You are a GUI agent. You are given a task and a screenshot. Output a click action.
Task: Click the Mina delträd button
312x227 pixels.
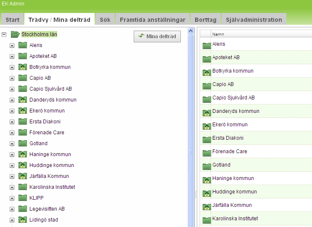pyautogui.click(x=157, y=37)
